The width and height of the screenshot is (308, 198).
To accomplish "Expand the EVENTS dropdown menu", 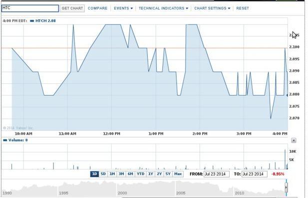I will [123, 8].
